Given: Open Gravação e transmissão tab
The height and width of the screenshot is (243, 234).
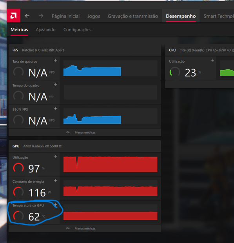Looking at the screenshot, I should 133,16.
